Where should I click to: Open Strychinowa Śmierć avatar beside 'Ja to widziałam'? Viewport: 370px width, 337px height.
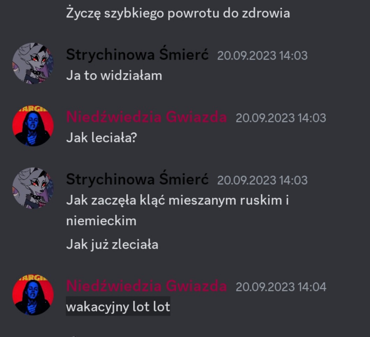coord(33,63)
